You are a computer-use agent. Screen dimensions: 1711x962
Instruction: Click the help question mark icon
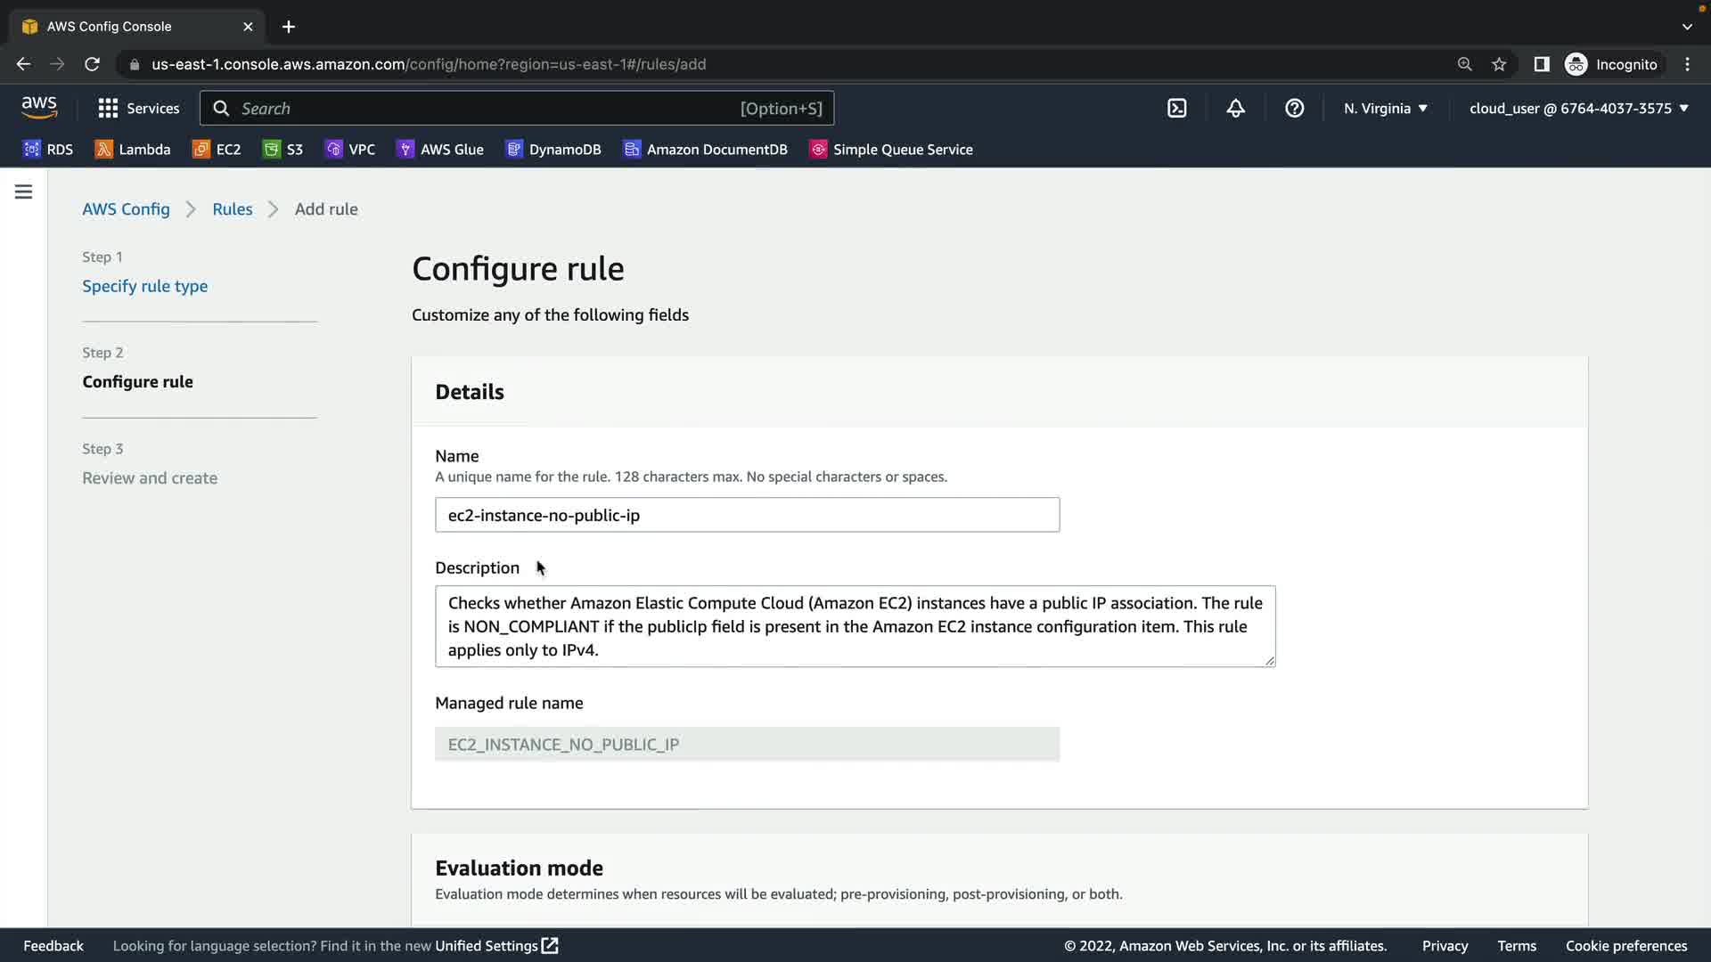(x=1294, y=109)
